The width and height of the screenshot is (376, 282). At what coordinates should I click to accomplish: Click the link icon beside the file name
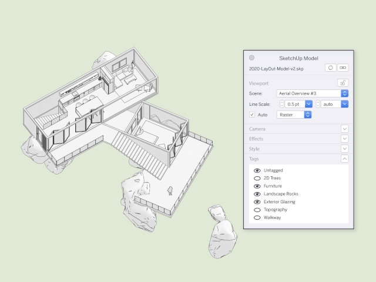[343, 68]
